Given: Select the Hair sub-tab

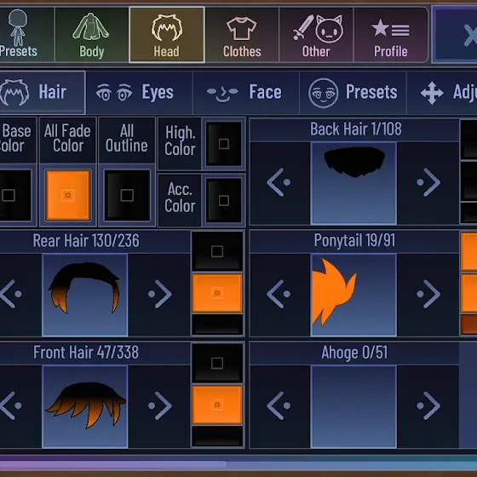Looking at the screenshot, I should (42, 92).
